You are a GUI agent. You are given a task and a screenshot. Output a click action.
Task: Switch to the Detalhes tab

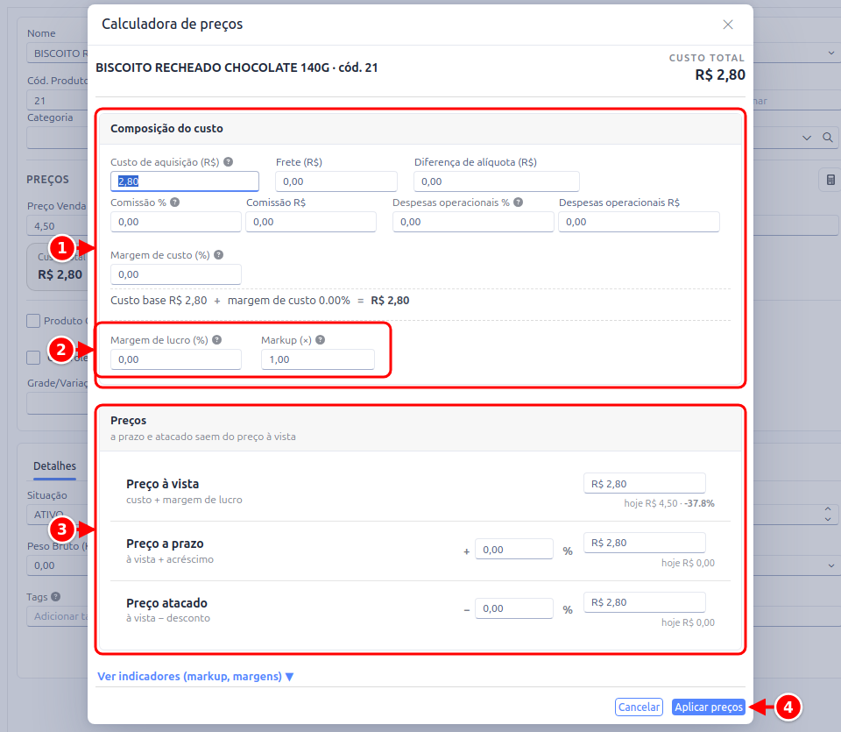54,465
